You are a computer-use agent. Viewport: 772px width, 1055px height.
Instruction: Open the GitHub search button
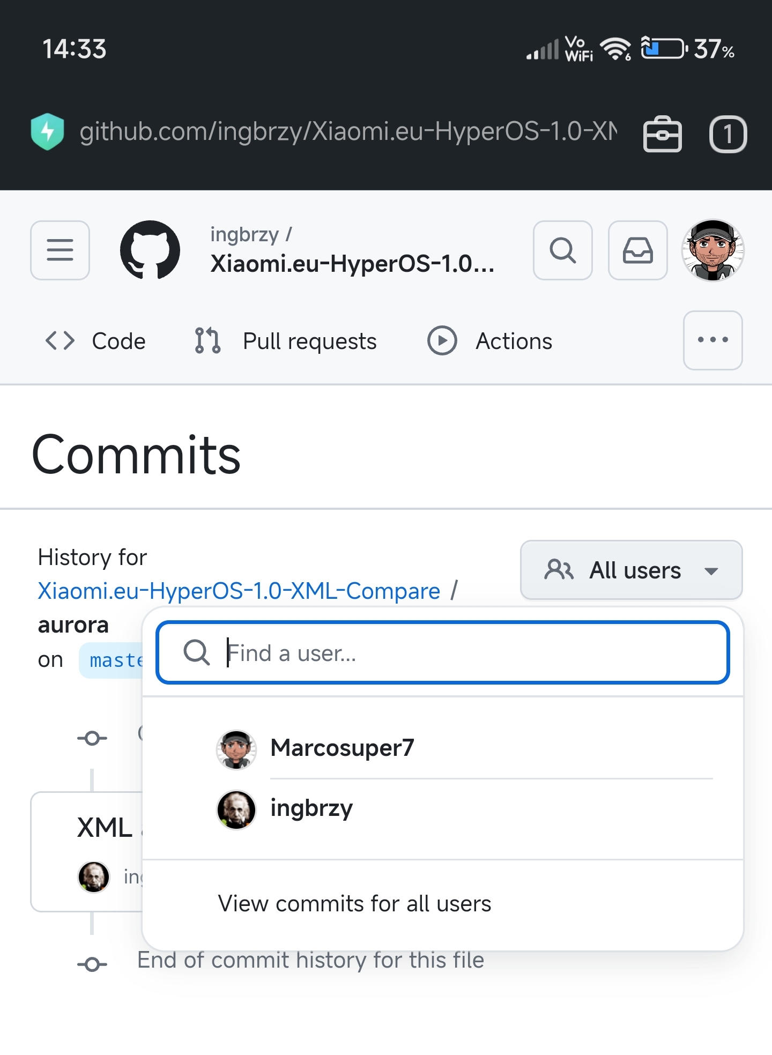click(x=563, y=250)
